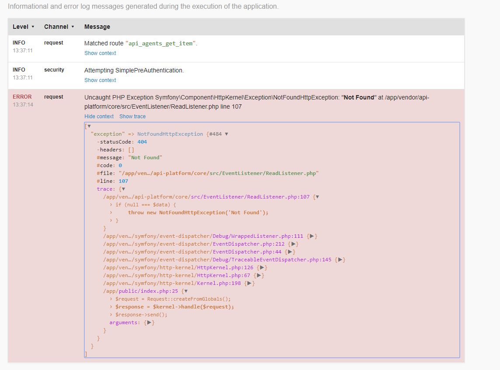Show trace of the Uncaught PHP Exception
Viewport: 500px width, 370px height.
132,116
